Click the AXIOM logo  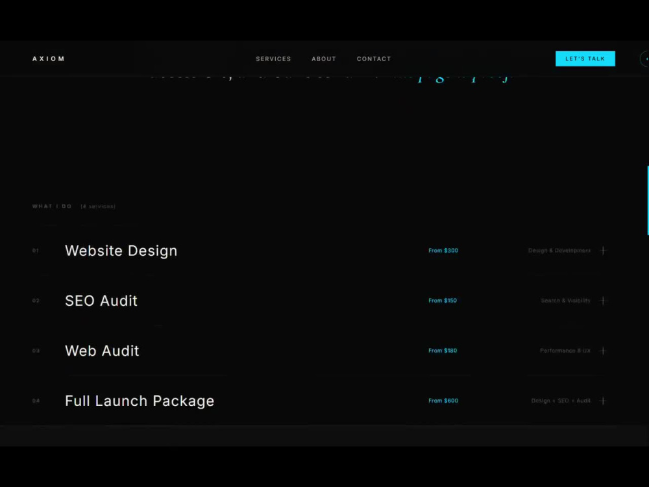tap(49, 59)
